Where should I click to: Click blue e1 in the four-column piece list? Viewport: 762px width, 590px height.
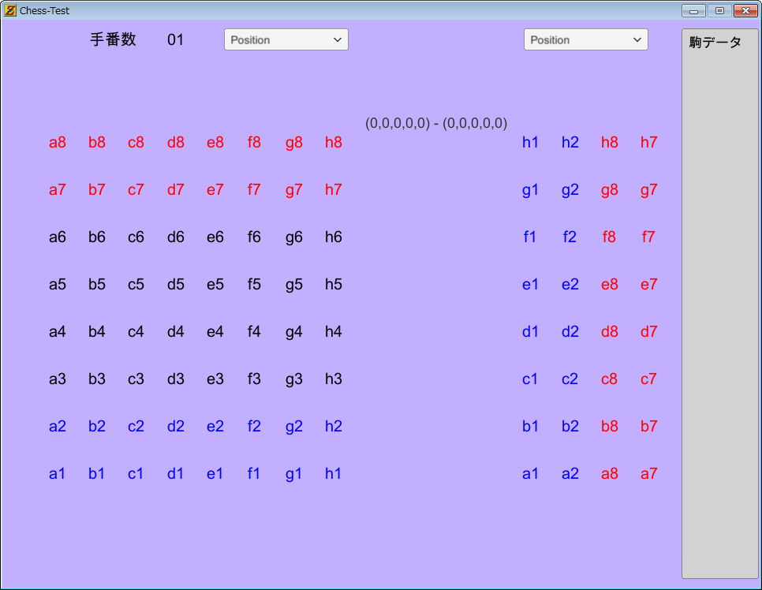[530, 284]
